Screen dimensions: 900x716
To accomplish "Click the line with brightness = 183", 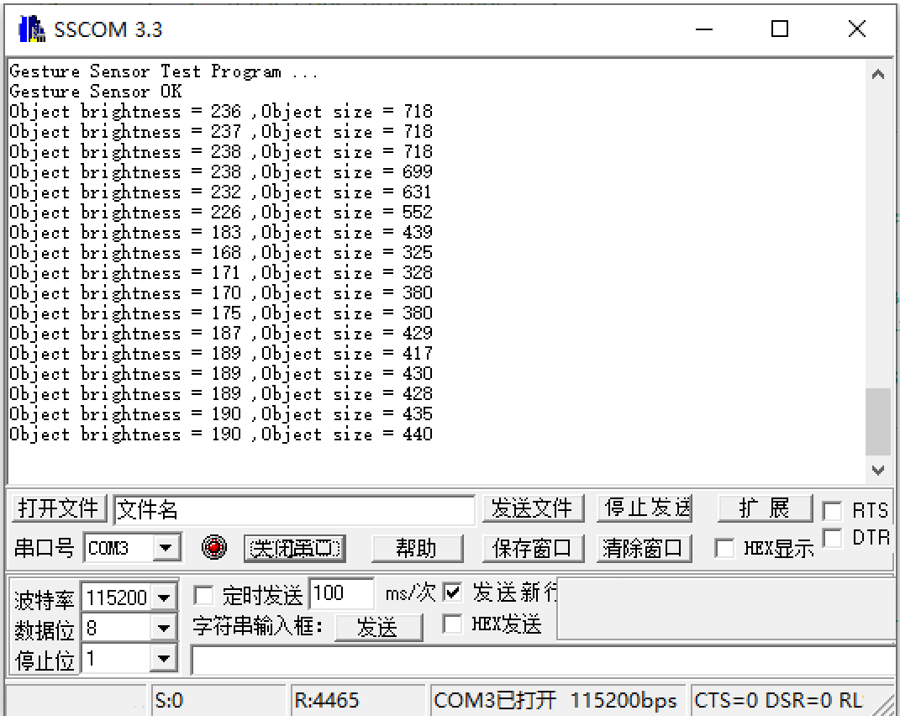I will coord(221,233).
